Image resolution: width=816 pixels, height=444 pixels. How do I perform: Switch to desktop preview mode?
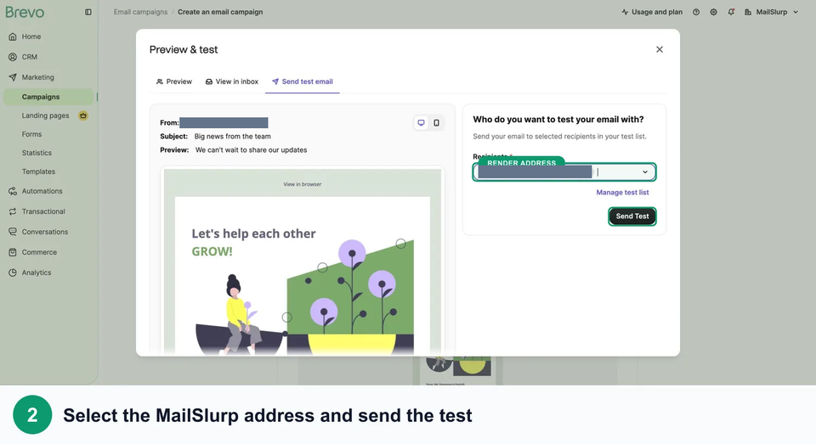coord(421,123)
